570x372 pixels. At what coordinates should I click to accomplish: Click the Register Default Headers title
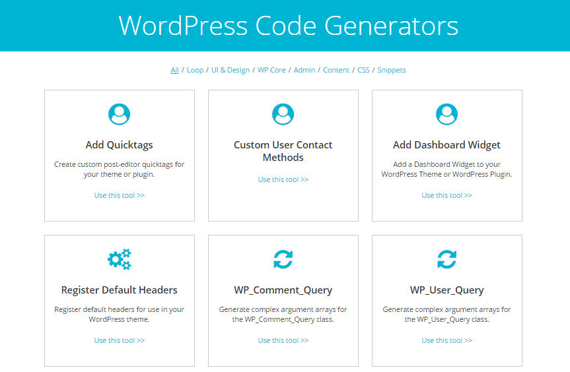[120, 290]
